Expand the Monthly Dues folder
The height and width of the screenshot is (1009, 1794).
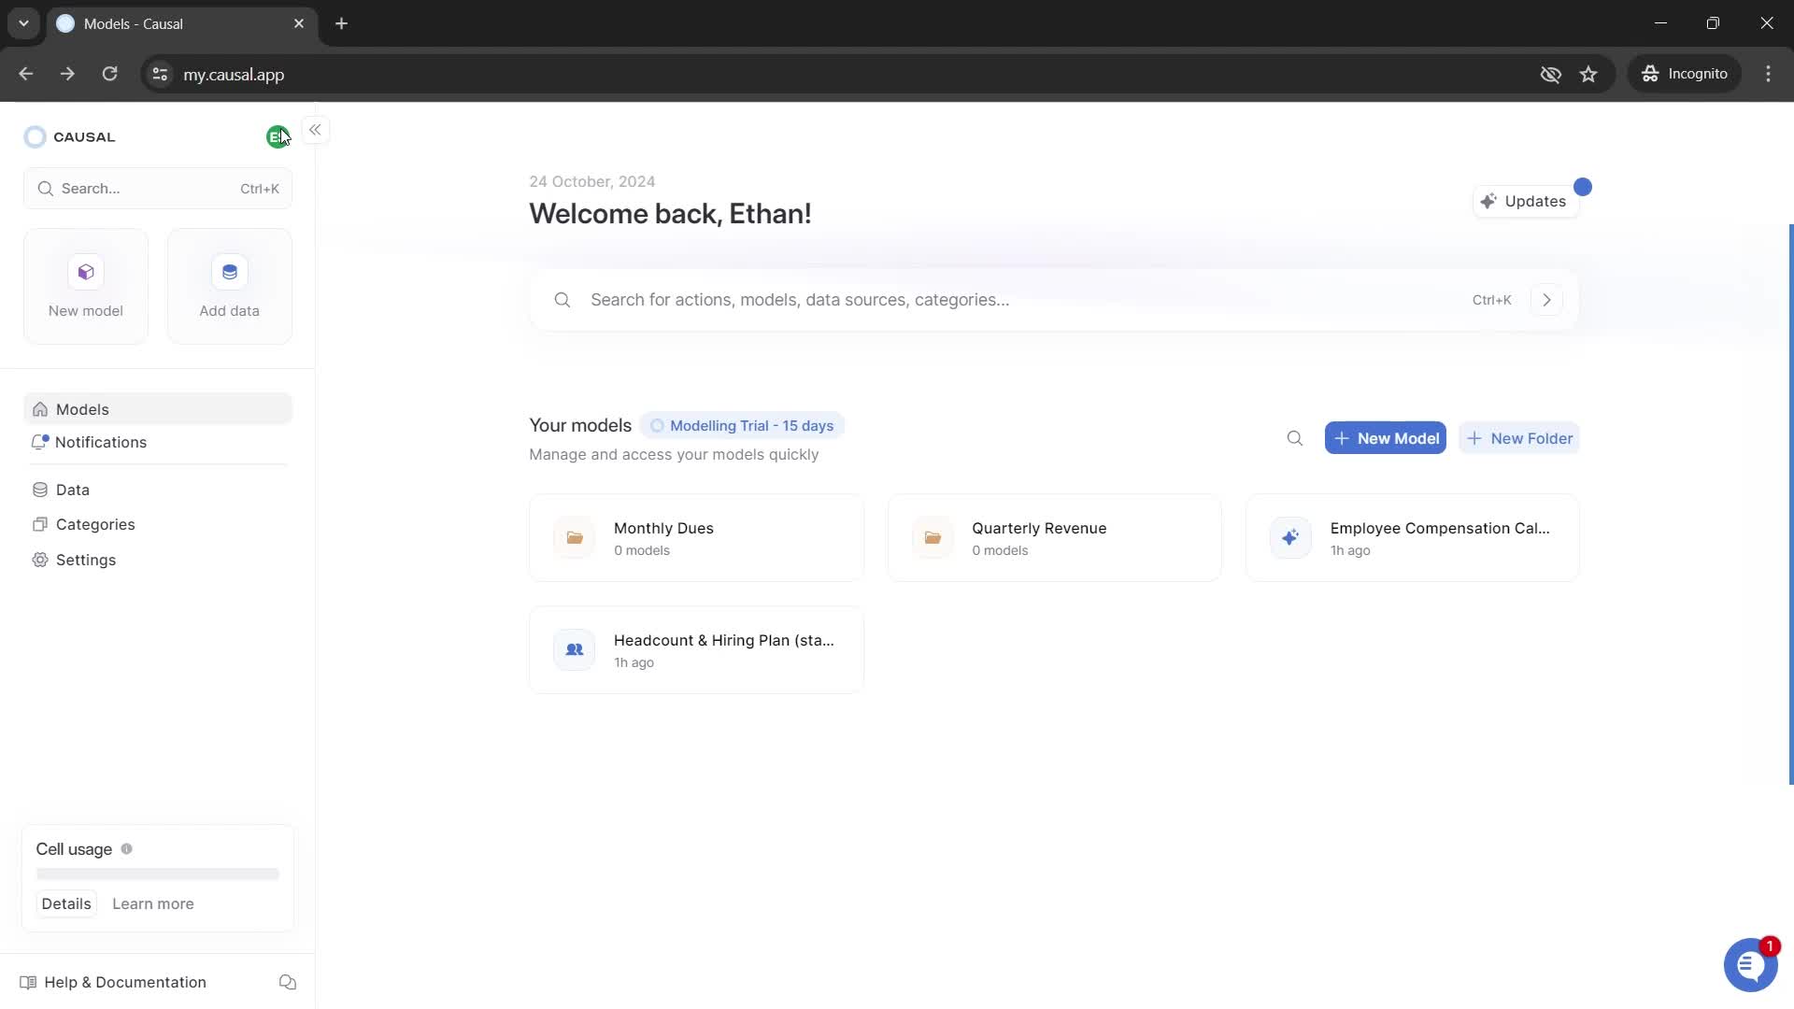click(696, 538)
